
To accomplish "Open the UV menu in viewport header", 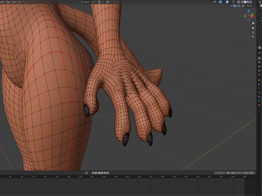I will click(x=20, y=2).
